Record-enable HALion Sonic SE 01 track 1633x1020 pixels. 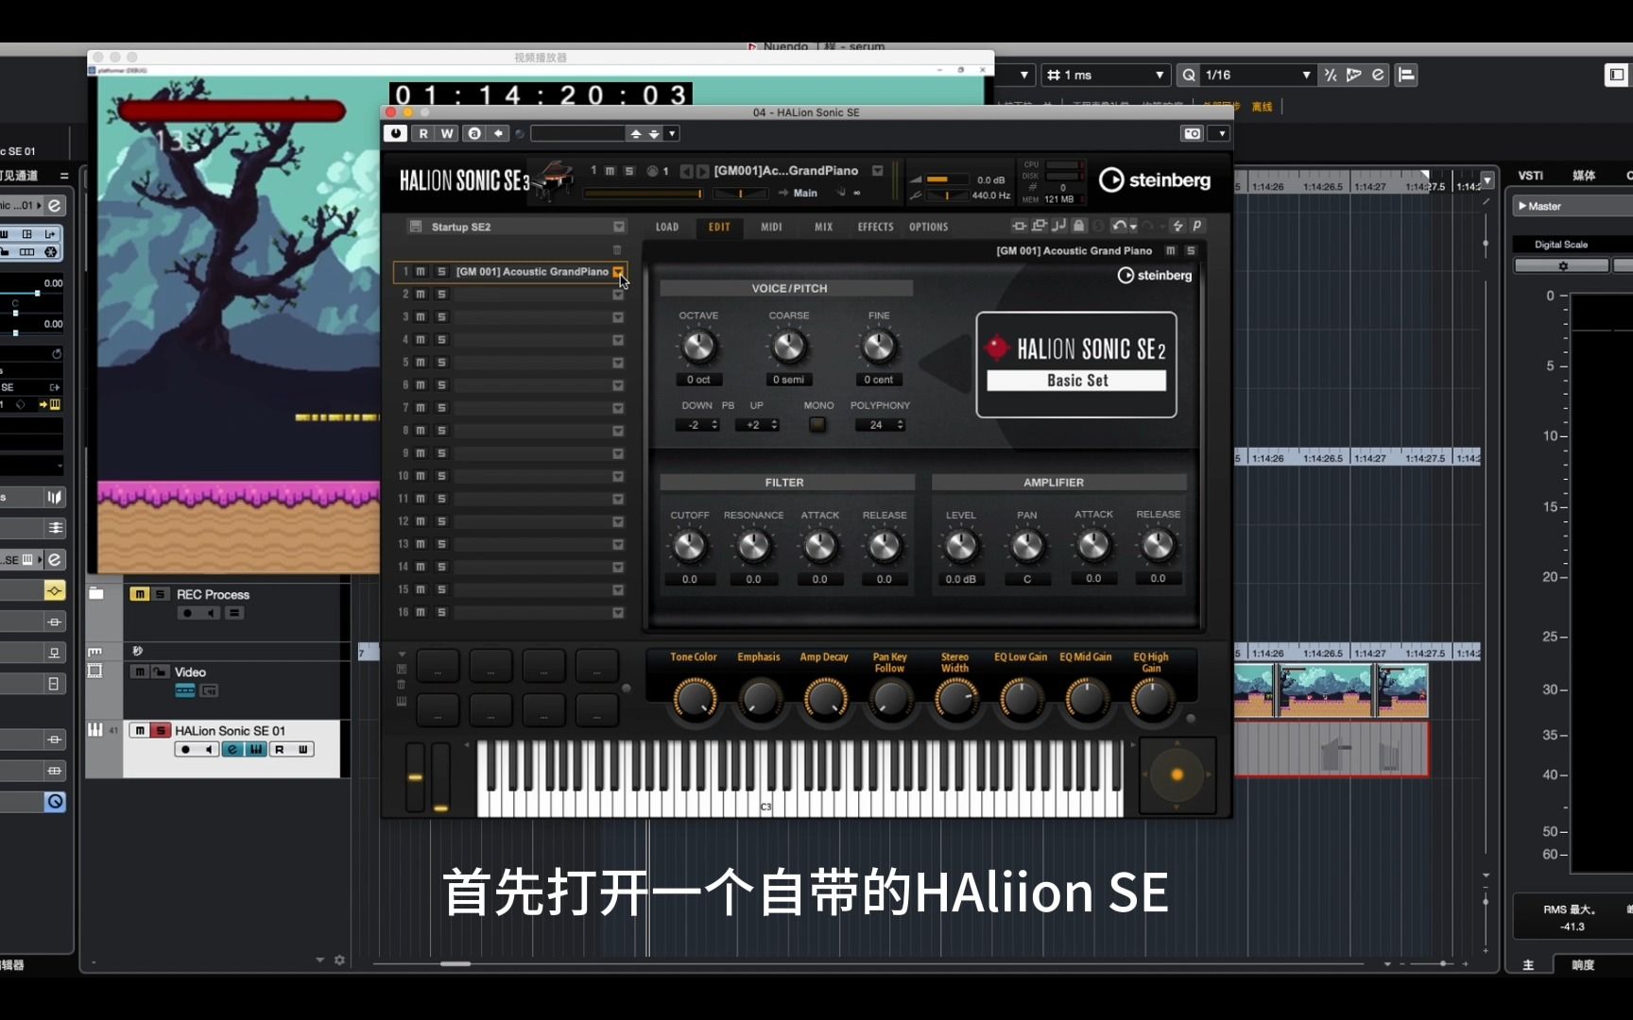click(185, 749)
